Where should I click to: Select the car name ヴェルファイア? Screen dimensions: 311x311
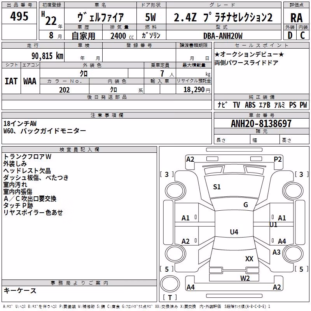[x=100, y=17]
